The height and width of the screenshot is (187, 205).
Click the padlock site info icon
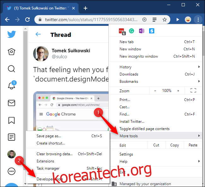[x=40, y=20]
